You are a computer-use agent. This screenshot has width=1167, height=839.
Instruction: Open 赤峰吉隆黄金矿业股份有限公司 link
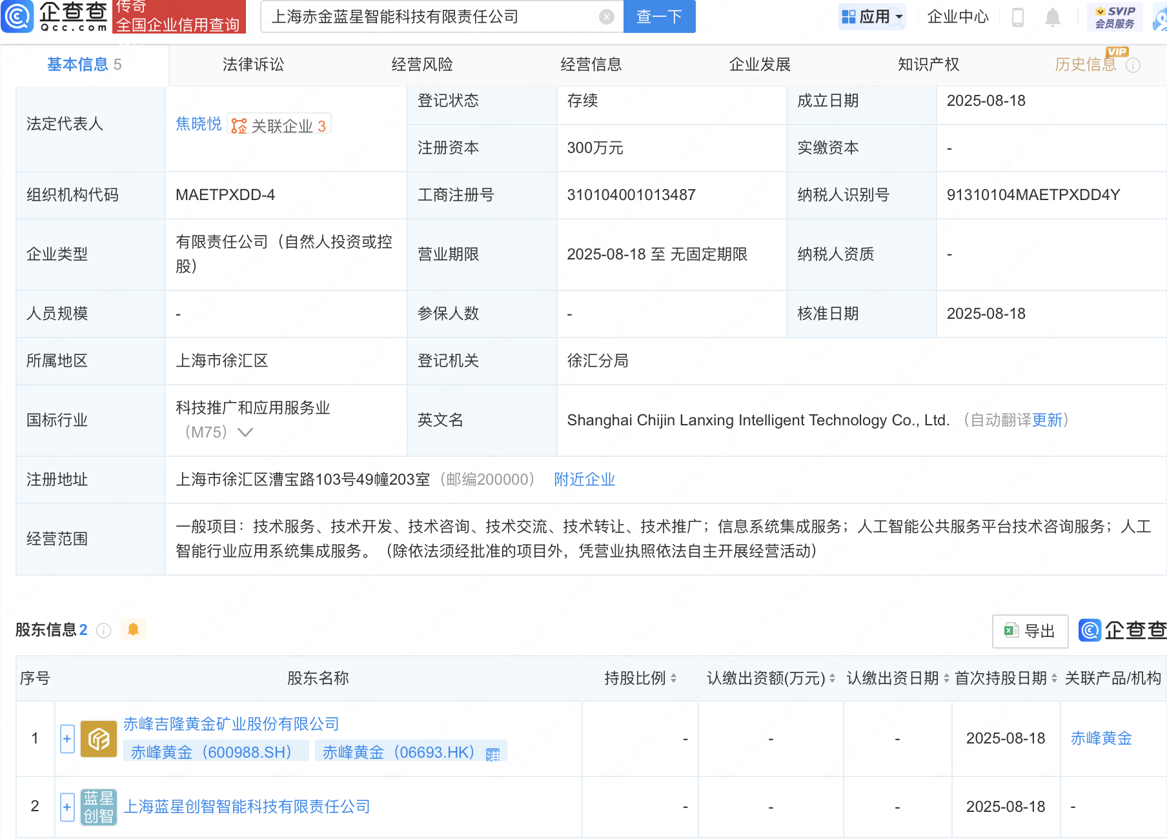pyautogui.click(x=231, y=724)
